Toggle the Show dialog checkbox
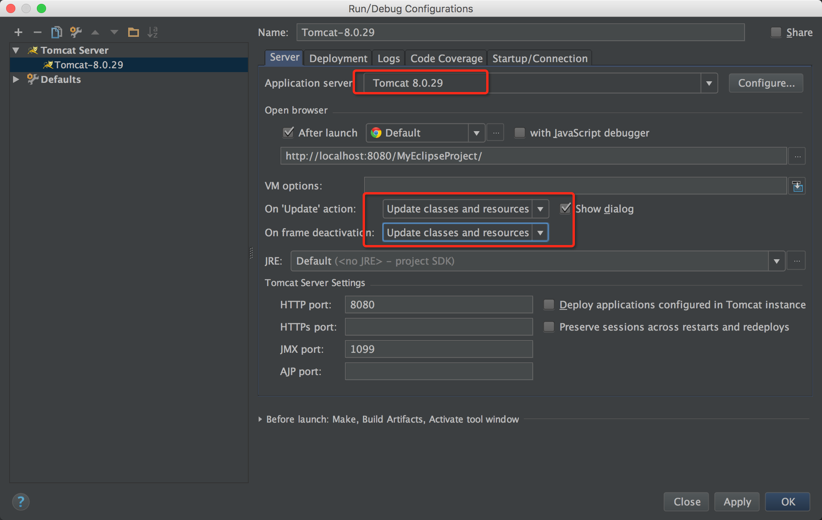The width and height of the screenshot is (822, 520). [x=565, y=208]
